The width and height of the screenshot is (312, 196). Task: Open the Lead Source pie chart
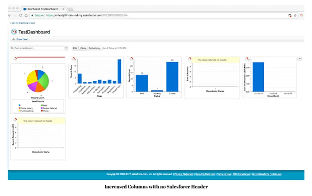[x=38, y=81]
